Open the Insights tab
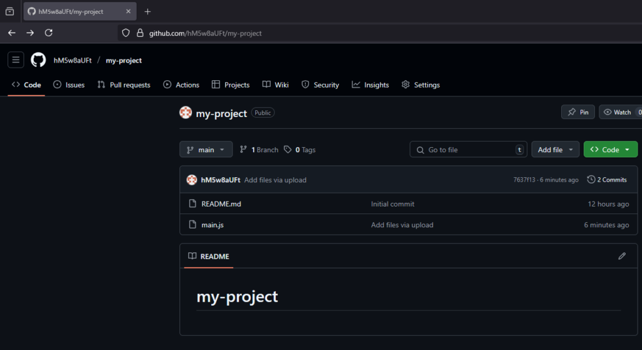This screenshot has height=350, width=642. coord(370,85)
